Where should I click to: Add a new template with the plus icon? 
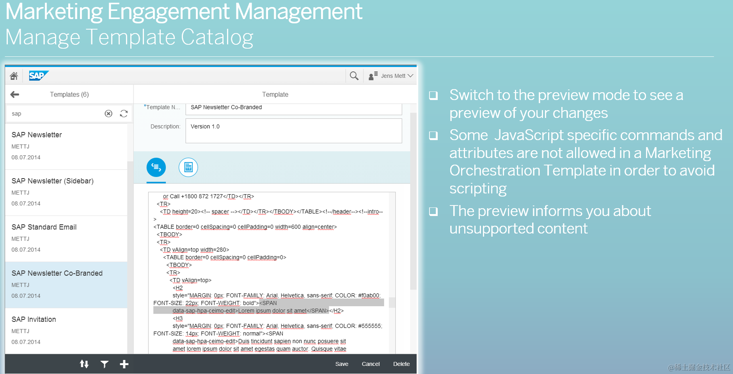click(124, 364)
